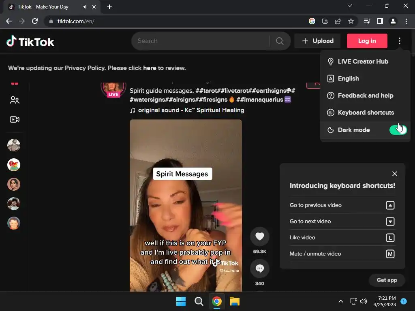Select English language menu item

click(x=365, y=79)
